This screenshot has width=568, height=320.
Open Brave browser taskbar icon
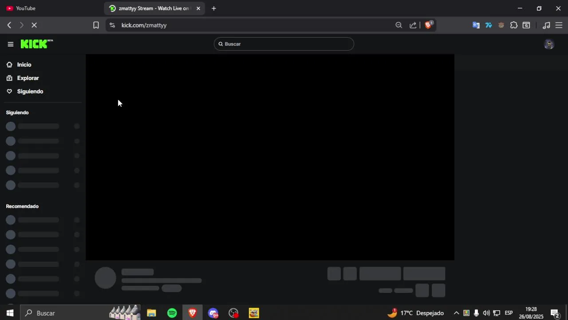[x=193, y=313]
